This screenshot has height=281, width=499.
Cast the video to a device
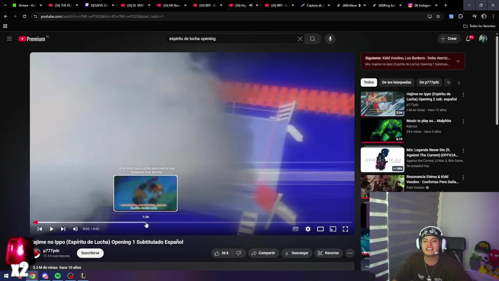(x=333, y=229)
